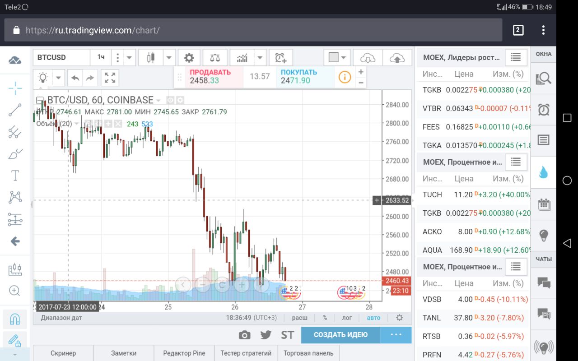
Task: Expand the BTC/USD COINBASE title dropdown
Action: tap(158, 101)
